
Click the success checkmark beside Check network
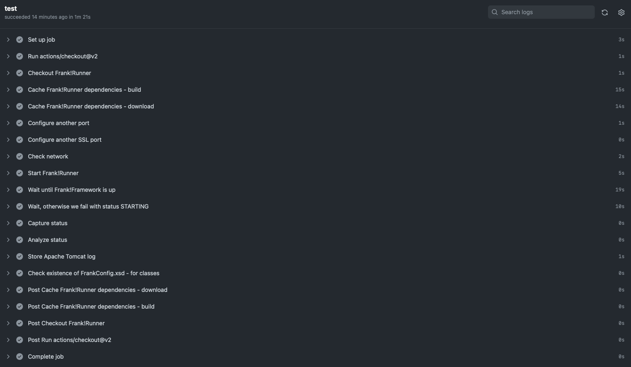(20, 156)
